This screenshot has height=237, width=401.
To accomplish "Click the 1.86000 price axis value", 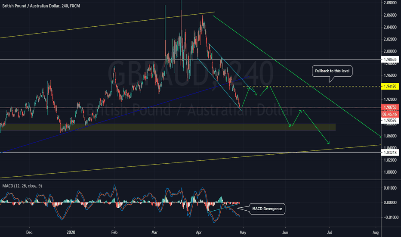I will pyautogui.click(x=390, y=136).
